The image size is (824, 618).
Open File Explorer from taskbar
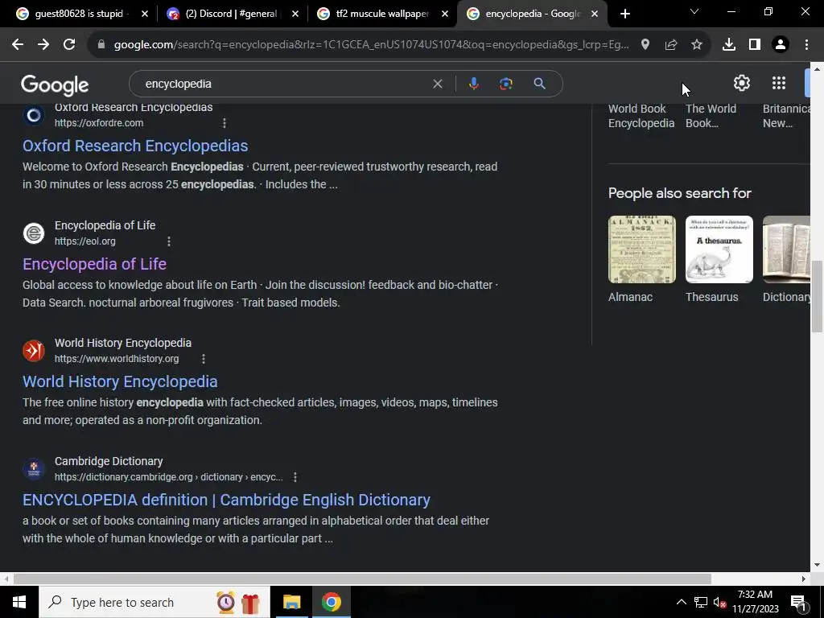(x=291, y=602)
